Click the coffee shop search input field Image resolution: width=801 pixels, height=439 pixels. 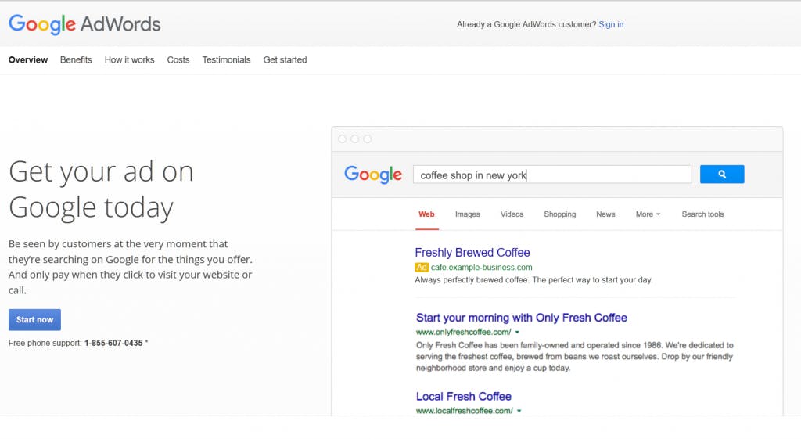[x=551, y=175]
